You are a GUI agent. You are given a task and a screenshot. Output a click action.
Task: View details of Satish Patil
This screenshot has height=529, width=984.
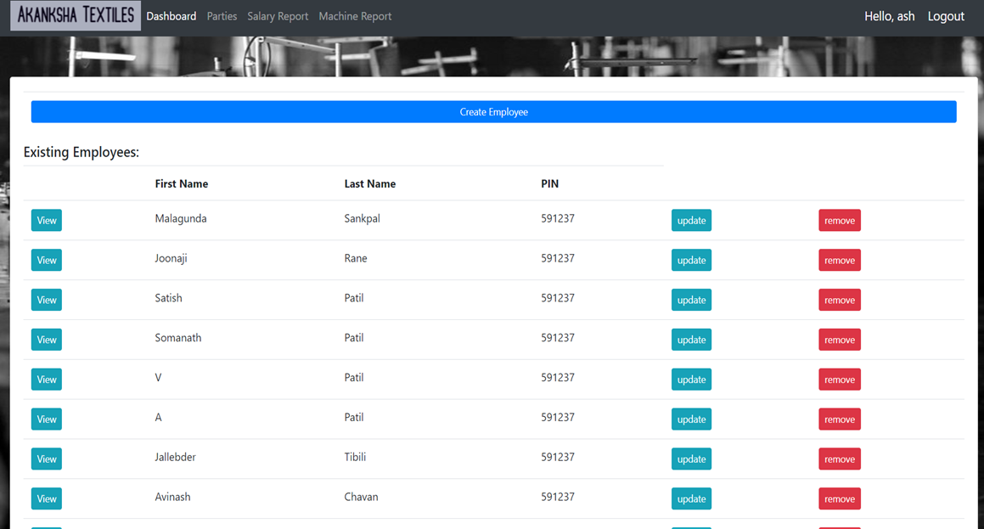pos(46,300)
